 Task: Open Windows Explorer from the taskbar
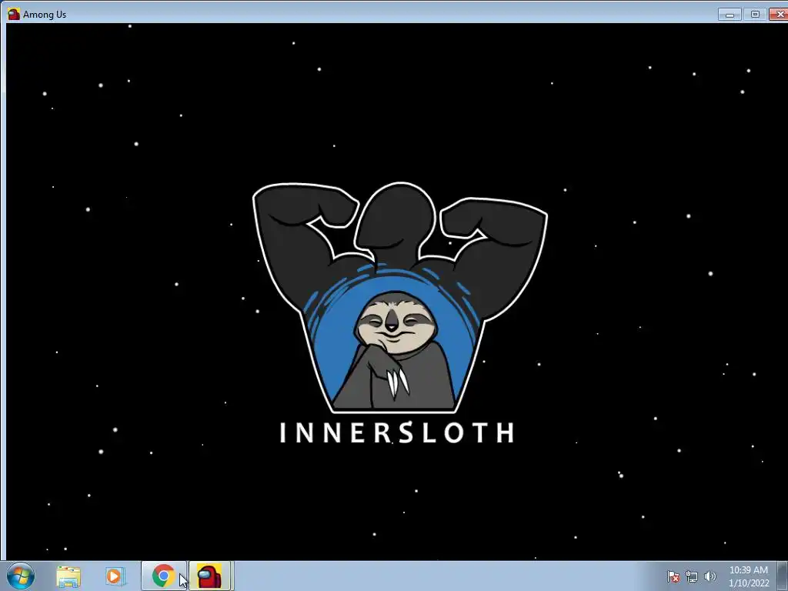tap(68, 576)
